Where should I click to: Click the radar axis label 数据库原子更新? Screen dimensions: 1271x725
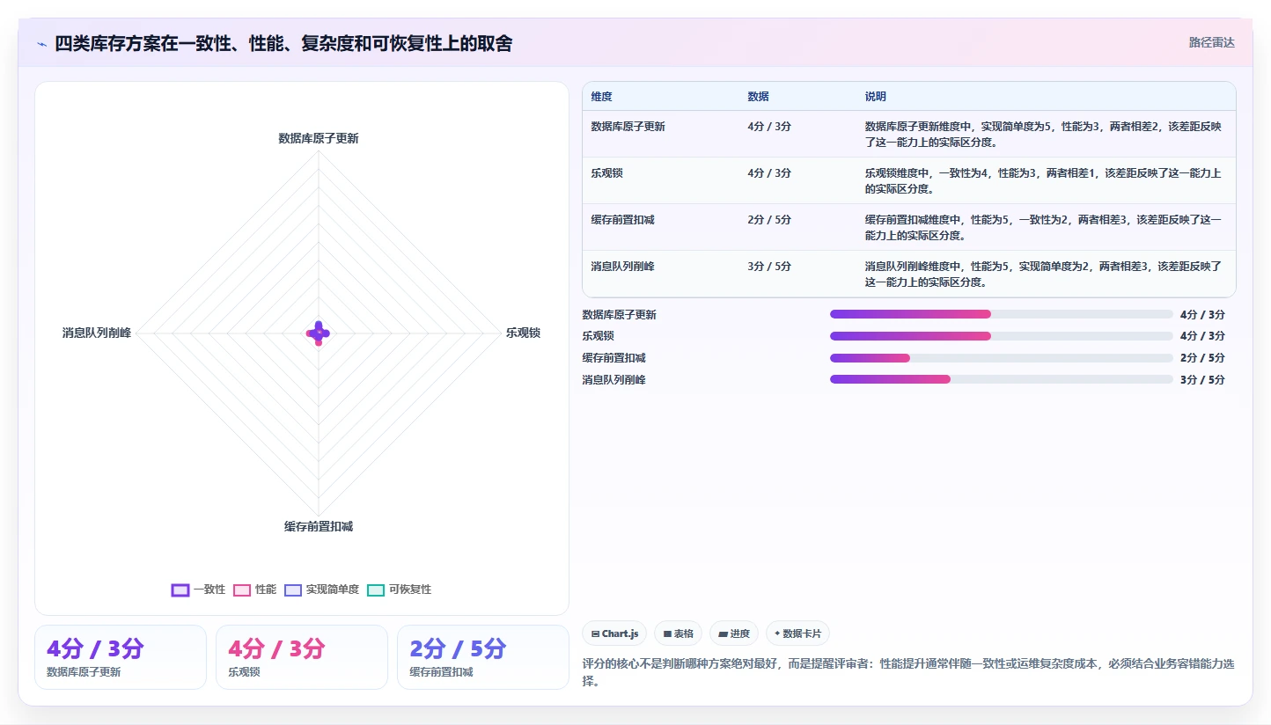tap(319, 138)
